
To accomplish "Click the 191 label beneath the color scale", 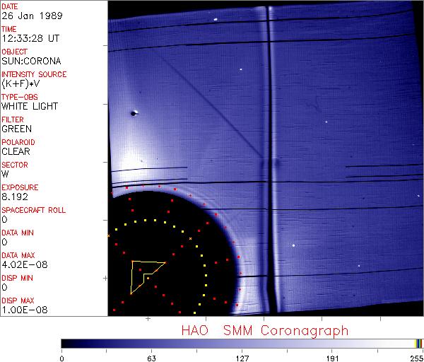I will pos(331,357).
